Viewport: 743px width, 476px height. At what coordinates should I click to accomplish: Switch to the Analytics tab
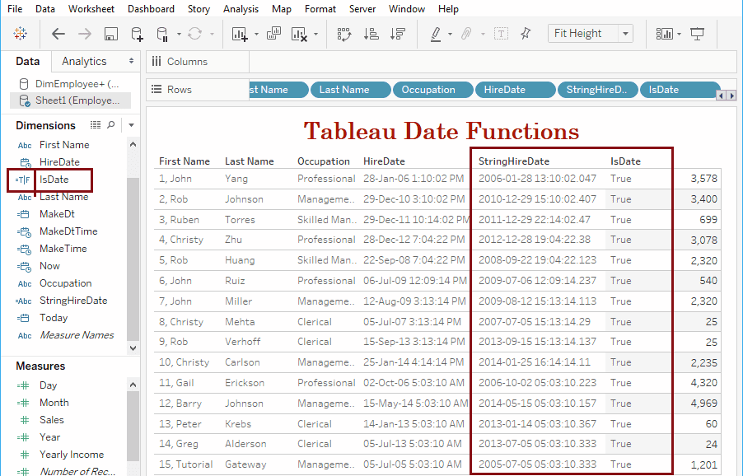[x=84, y=61]
